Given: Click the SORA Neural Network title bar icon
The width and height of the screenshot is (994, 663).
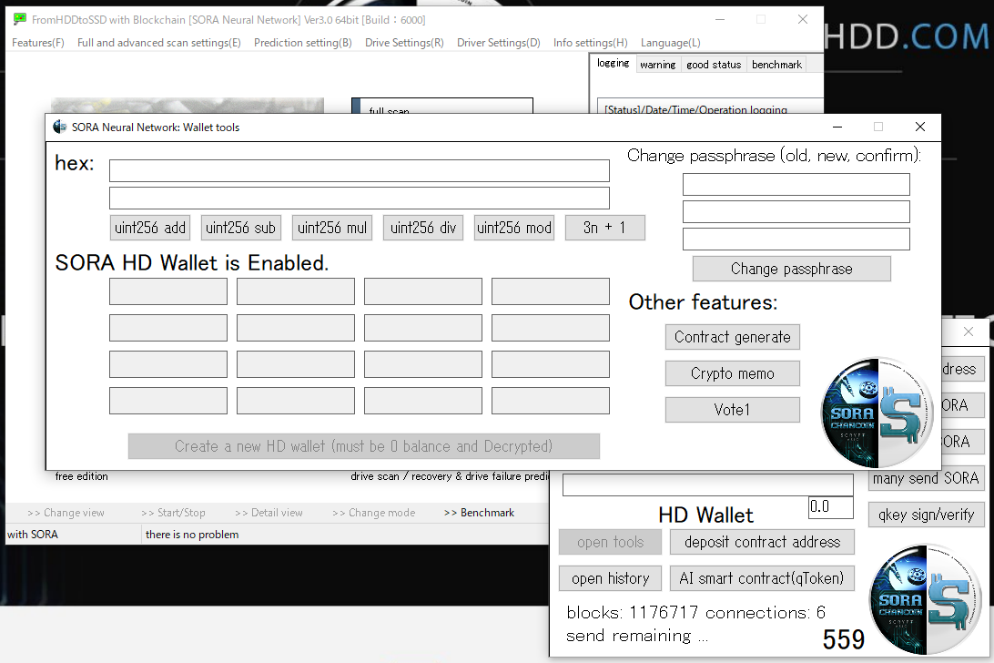Looking at the screenshot, I should pyautogui.click(x=59, y=127).
